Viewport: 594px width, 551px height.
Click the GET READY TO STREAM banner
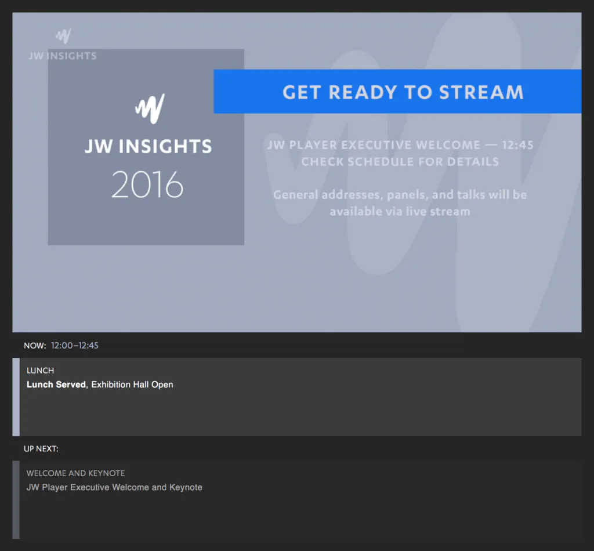[397, 91]
